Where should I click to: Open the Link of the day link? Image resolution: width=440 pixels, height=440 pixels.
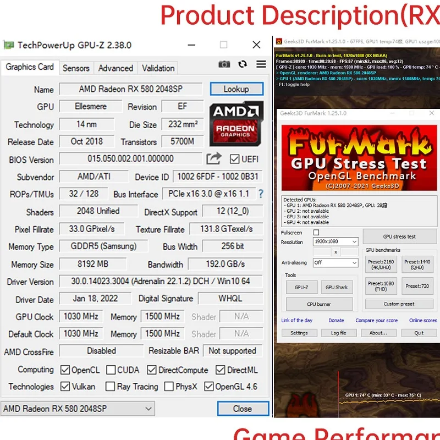(x=297, y=321)
